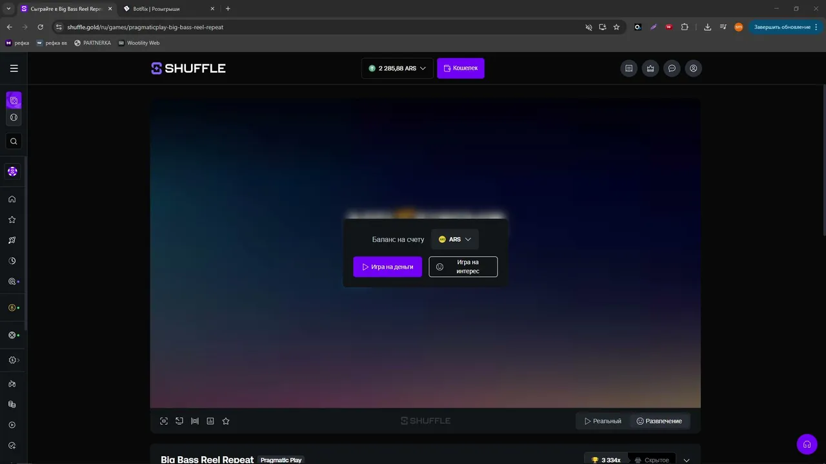The height and width of the screenshot is (464, 826).
Task: Go to home via sidebar house icon
Action: pyautogui.click(x=12, y=199)
